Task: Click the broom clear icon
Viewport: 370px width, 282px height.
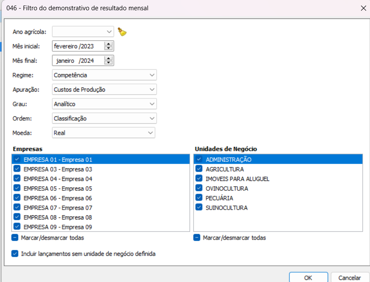Action: click(122, 32)
